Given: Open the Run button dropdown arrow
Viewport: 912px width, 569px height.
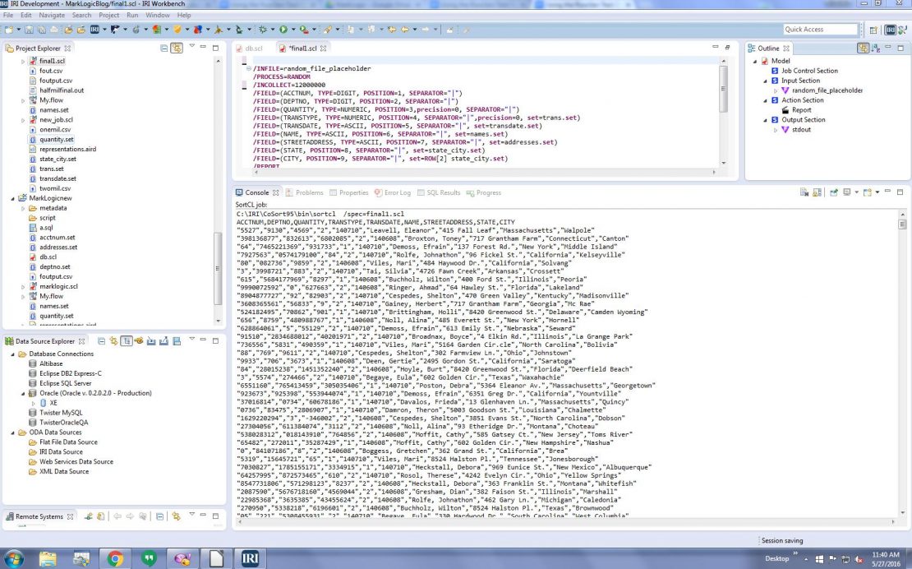Looking at the screenshot, I should 292,30.
